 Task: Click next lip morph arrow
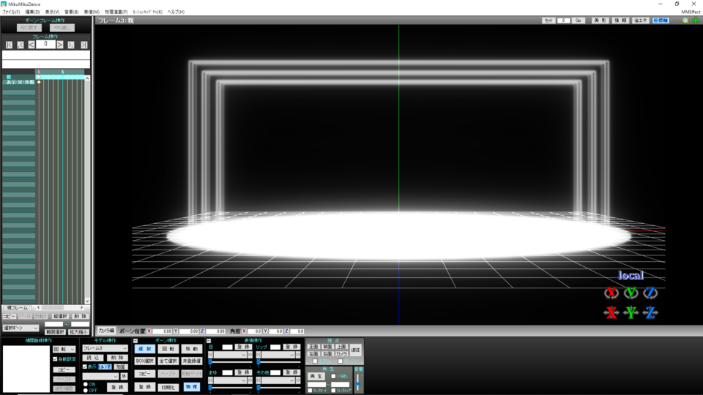coord(298,355)
